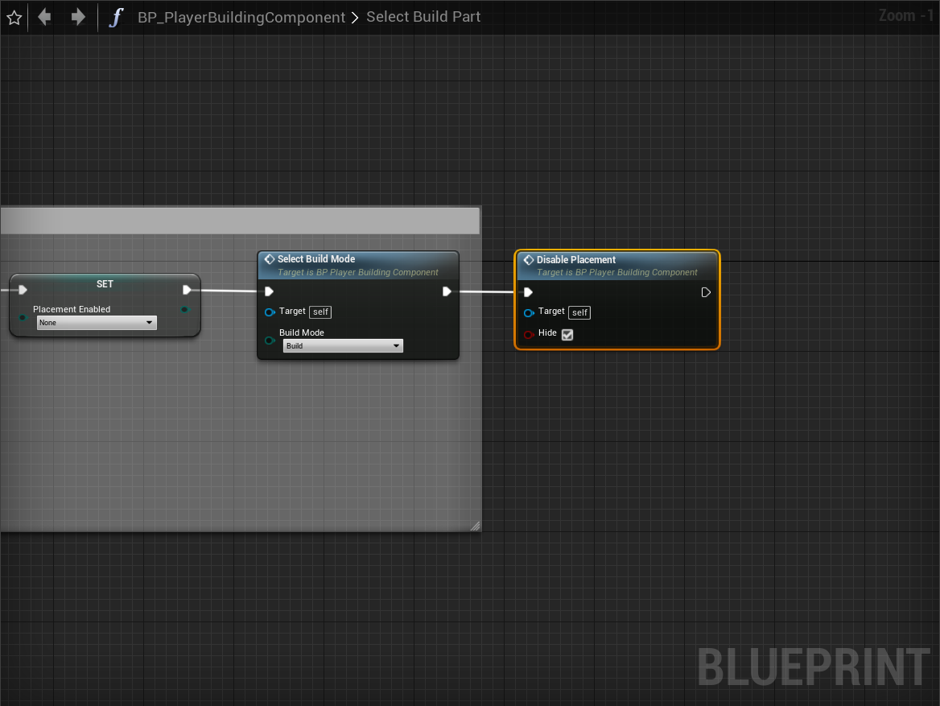This screenshot has width=940, height=706.
Task: Click Disable Placement input execution pin
Action: (528, 292)
